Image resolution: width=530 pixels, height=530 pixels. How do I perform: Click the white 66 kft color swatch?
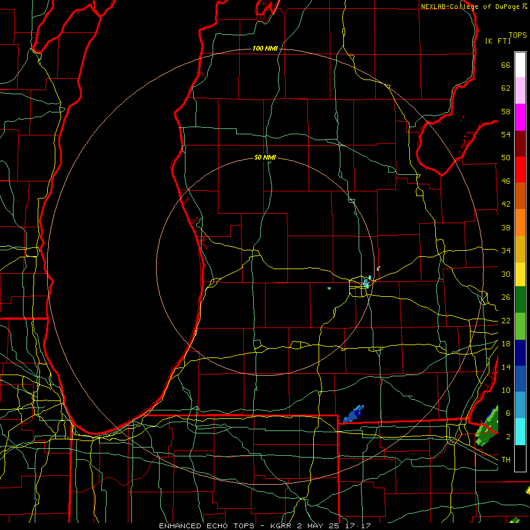click(520, 65)
